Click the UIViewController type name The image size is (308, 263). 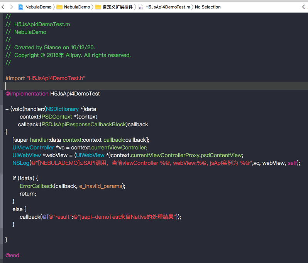pos(33,147)
